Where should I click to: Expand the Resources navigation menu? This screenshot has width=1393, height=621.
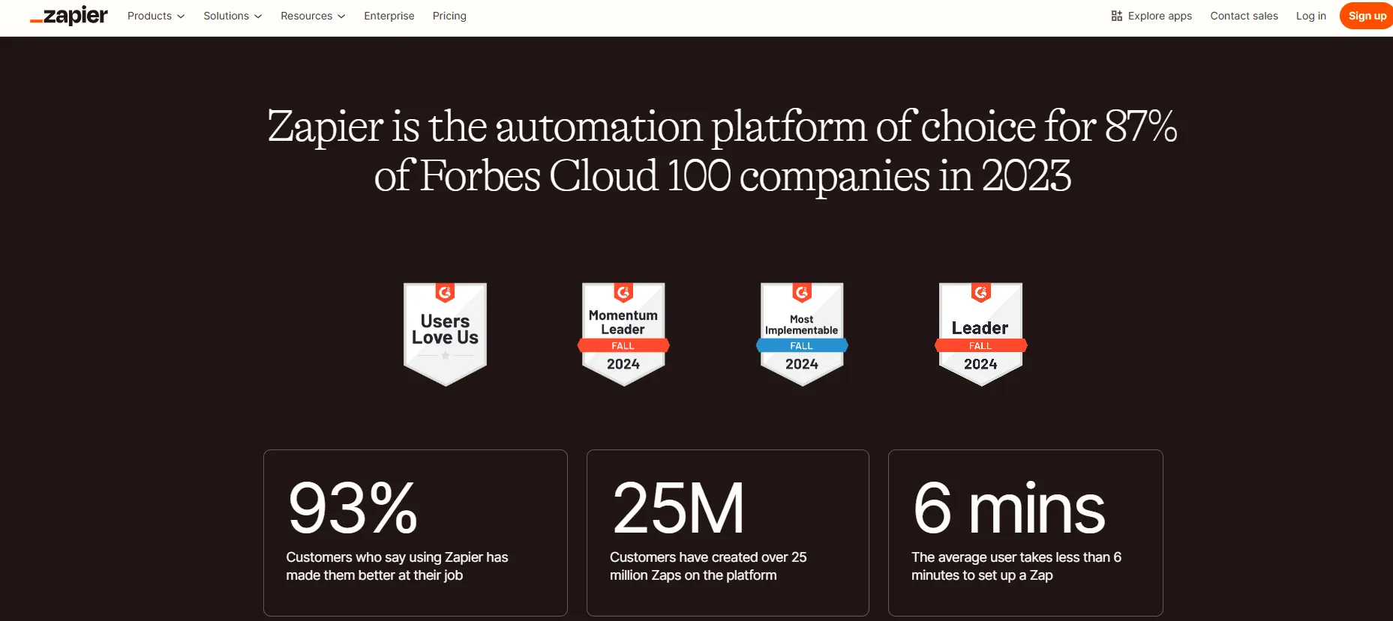[312, 16]
